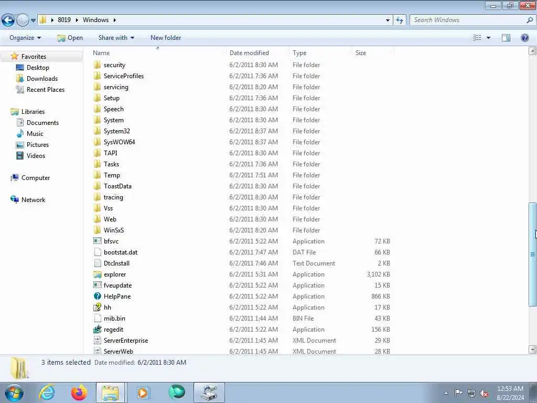The height and width of the screenshot is (403, 537).
Task: Select Desktop in navigation pane
Action: 38,68
